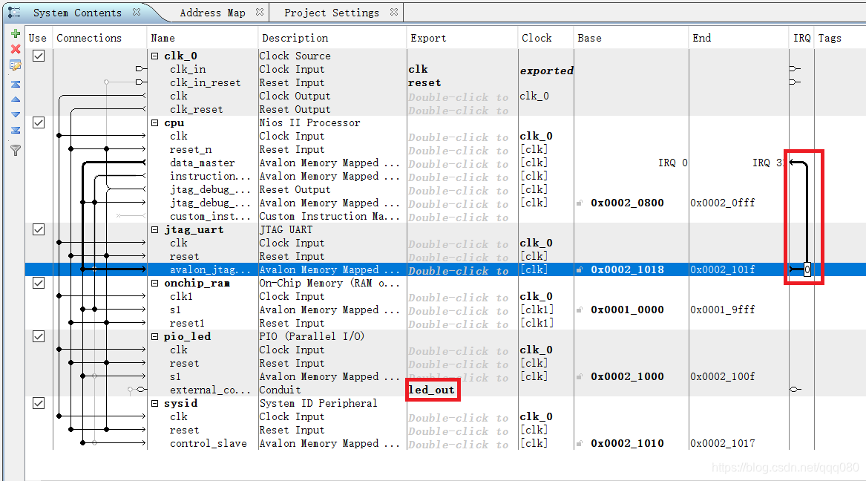Open the filter funnel icon
Viewport: 866px width, 481px height.
point(16,150)
